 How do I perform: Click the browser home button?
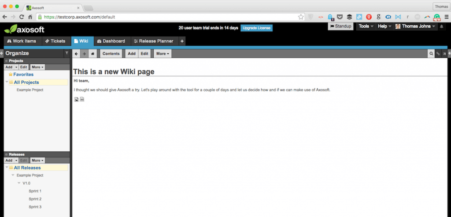(30, 17)
